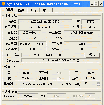Click the title text GpuInfo 1.00 beta6
Screen dimensions: 104x105
coord(26,4)
